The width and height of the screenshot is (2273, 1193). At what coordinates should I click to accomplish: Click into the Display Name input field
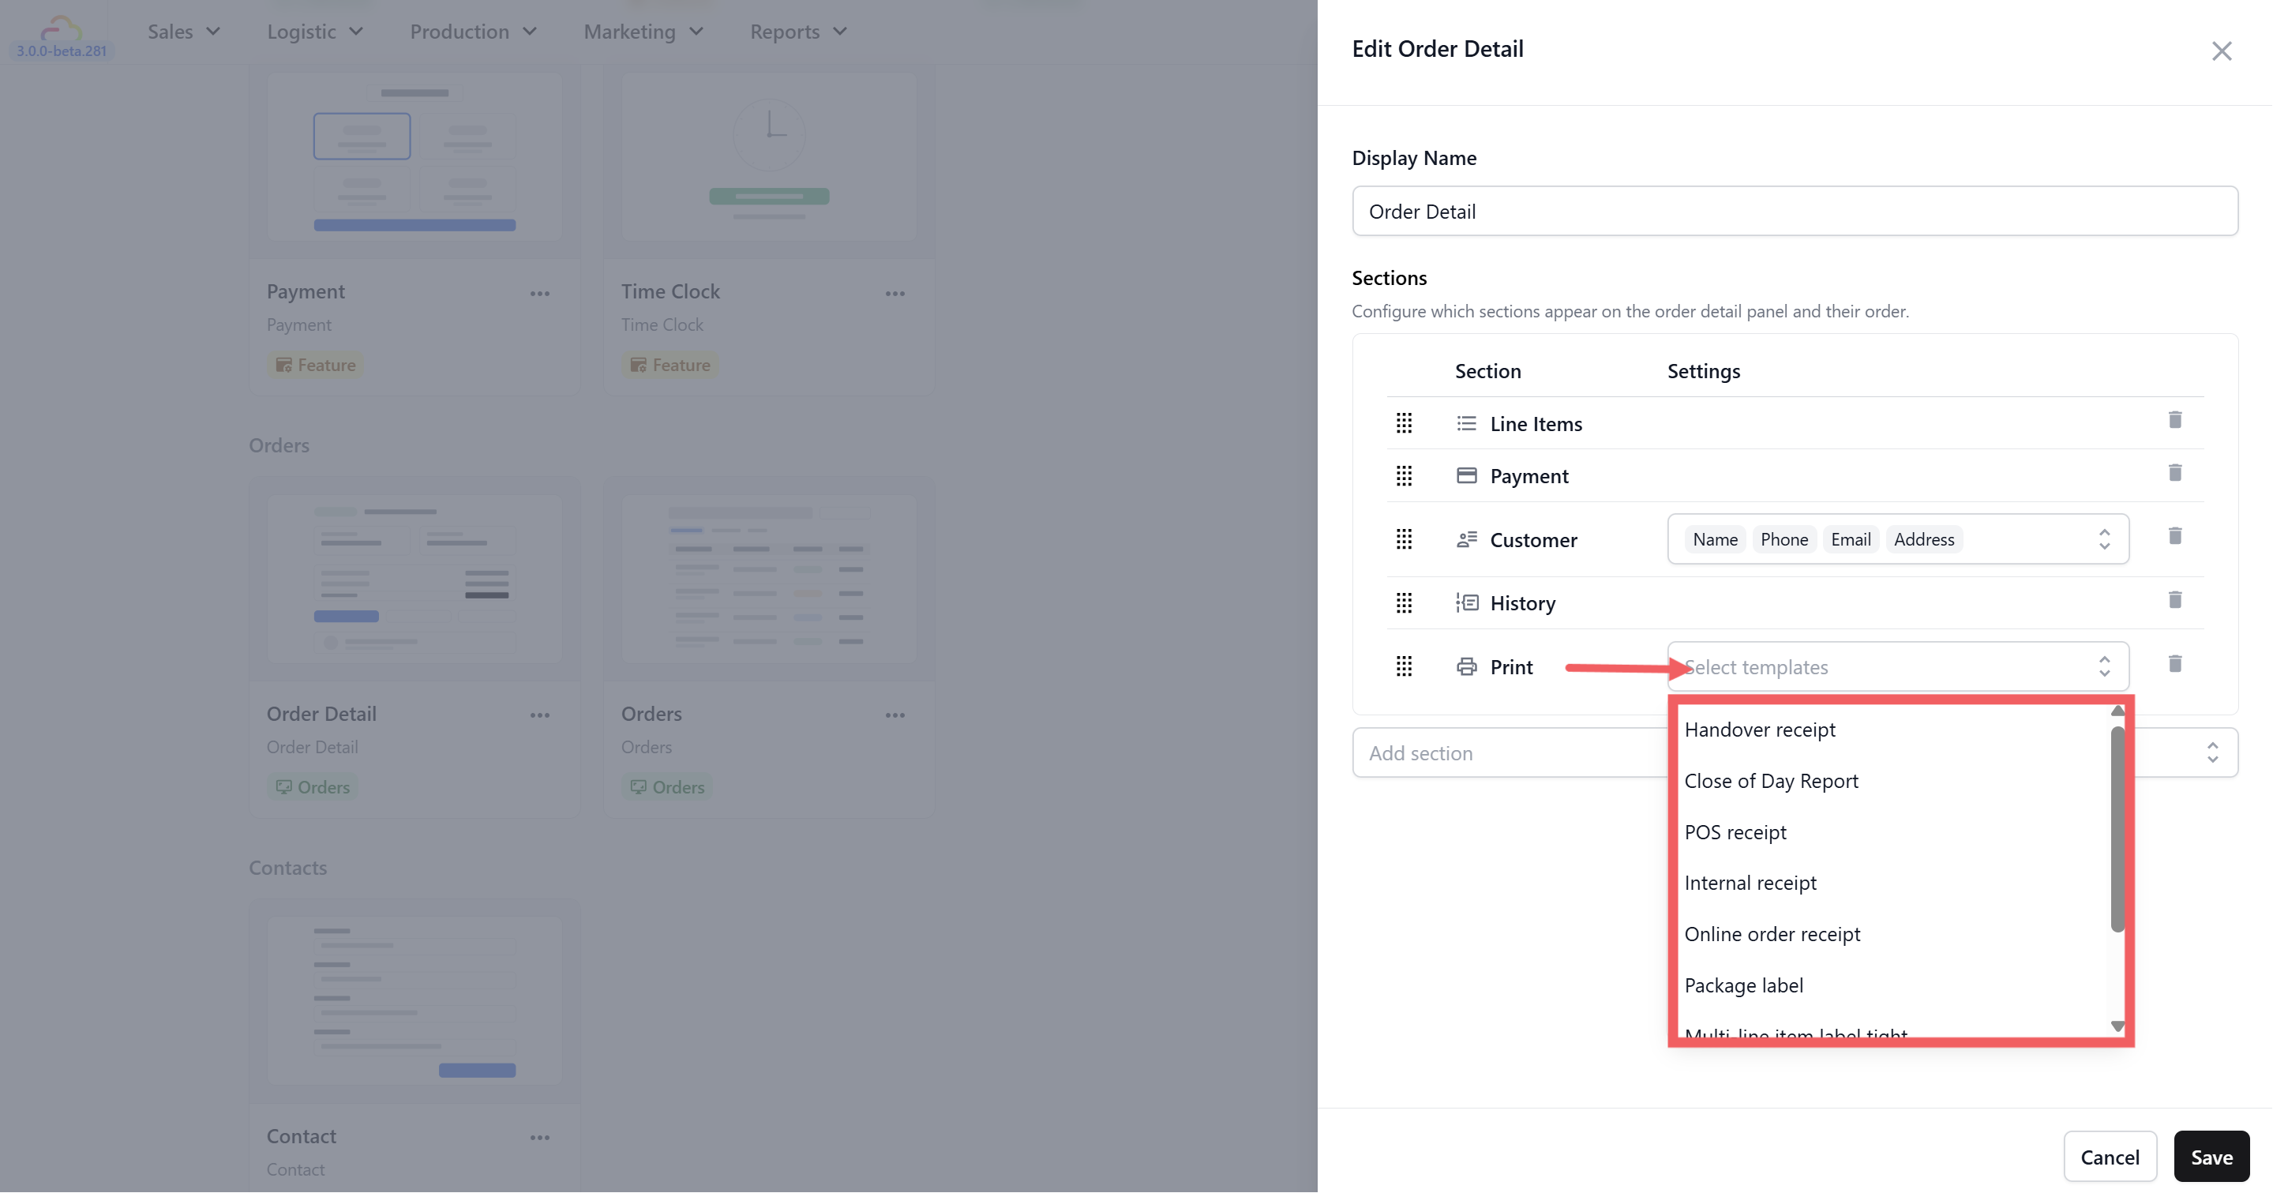[x=1794, y=212]
